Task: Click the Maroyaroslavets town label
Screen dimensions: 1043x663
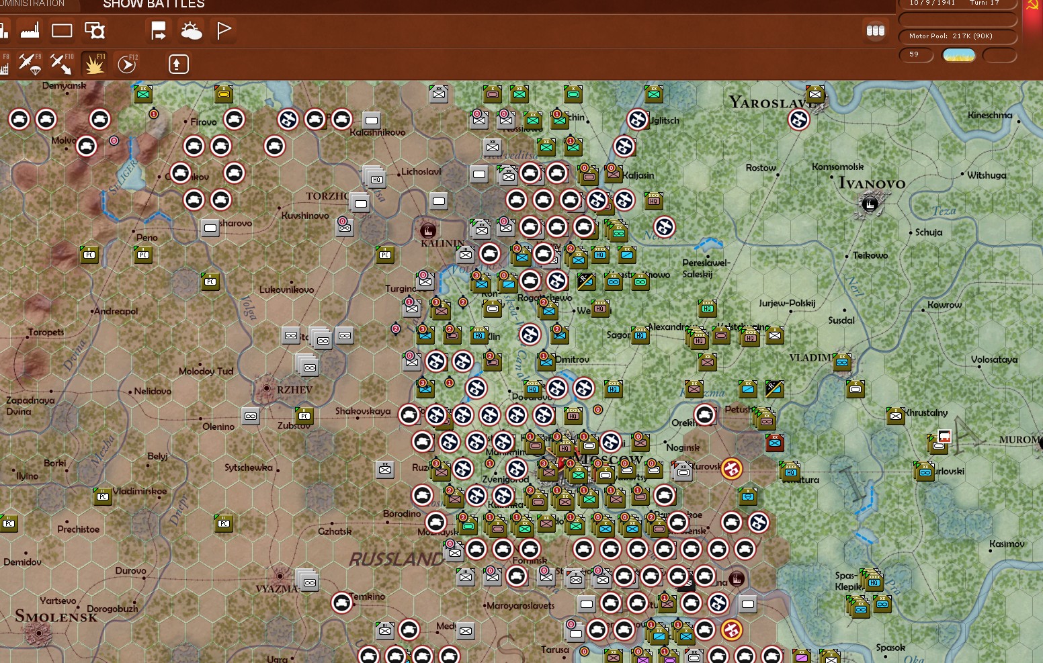Action: tap(520, 605)
